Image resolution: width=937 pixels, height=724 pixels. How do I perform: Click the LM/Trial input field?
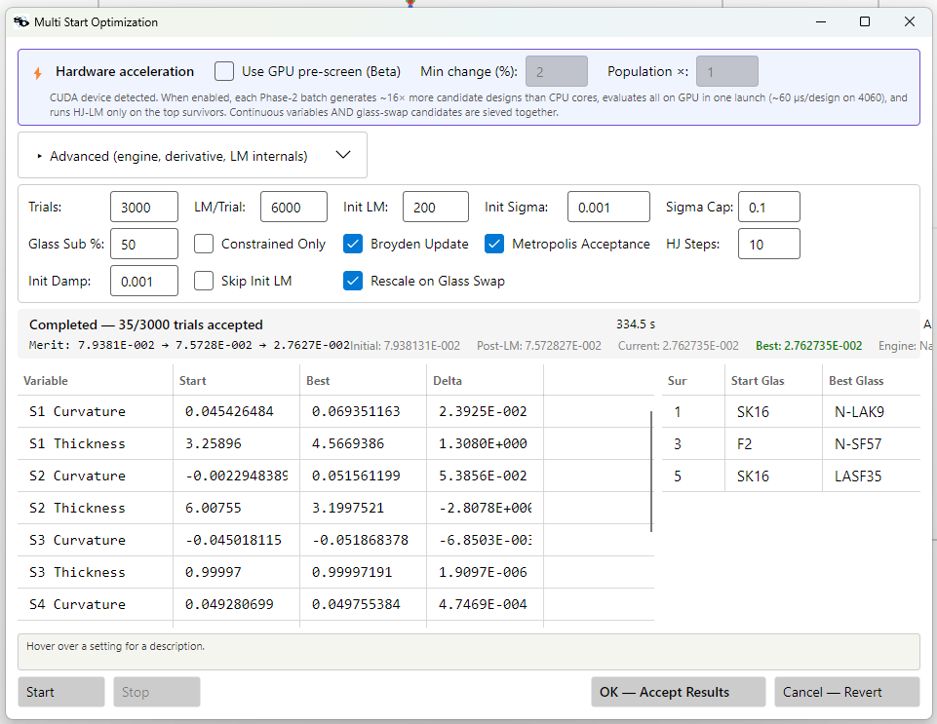click(293, 208)
